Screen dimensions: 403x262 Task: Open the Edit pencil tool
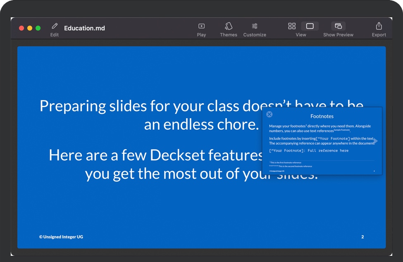tap(55, 26)
